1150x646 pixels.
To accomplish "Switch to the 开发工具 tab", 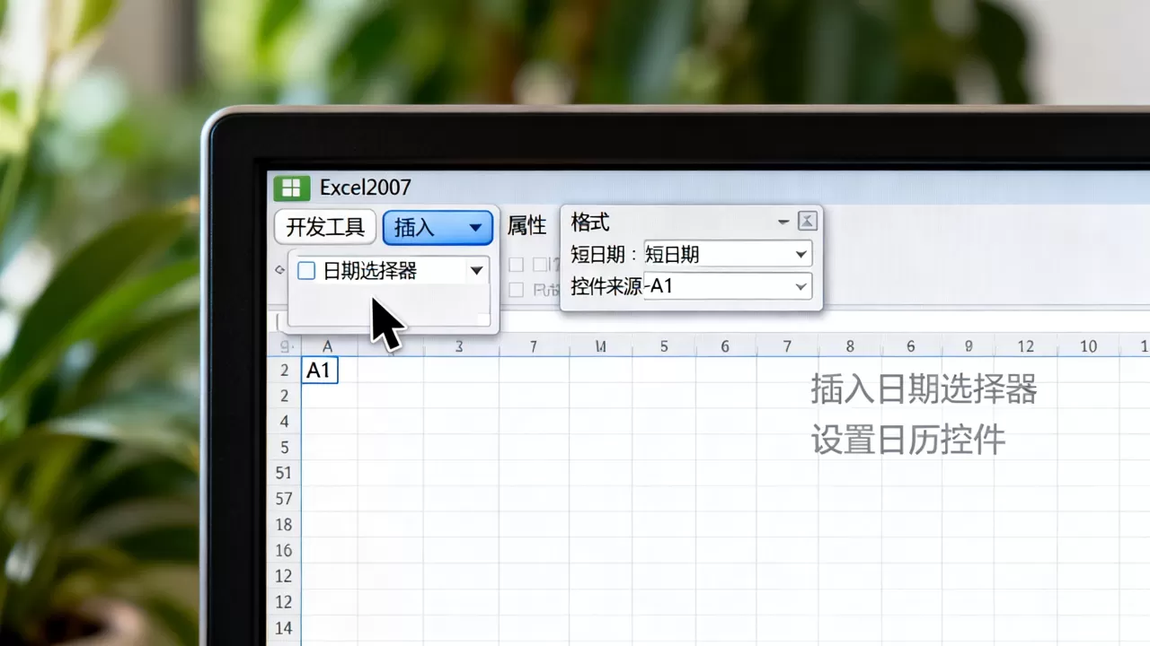I will click(x=325, y=228).
